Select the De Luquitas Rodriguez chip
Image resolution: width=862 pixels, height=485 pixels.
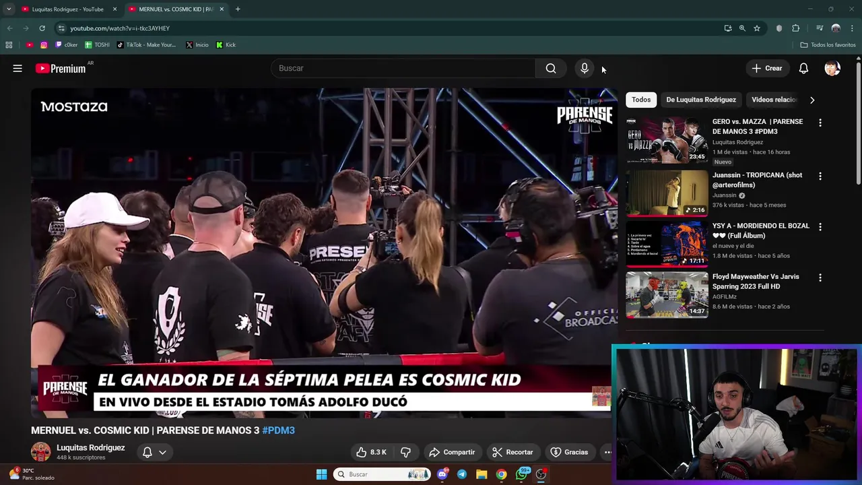701,100
